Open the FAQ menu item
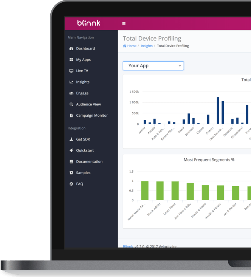The image size is (251, 277). (79, 184)
